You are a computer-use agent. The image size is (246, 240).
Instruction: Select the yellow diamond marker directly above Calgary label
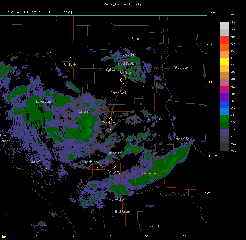[116, 168]
